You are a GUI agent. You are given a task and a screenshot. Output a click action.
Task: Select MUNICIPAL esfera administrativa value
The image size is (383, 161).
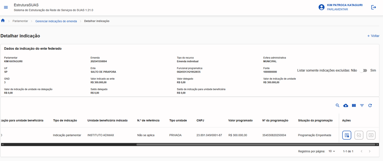click(x=270, y=62)
